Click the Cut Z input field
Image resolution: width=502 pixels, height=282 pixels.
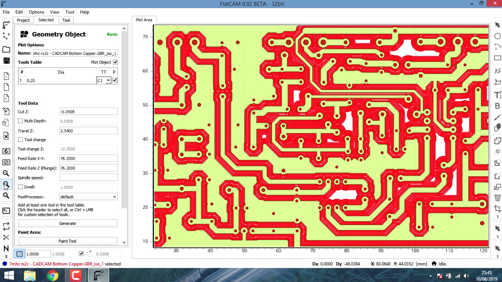click(x=88, y=112)
